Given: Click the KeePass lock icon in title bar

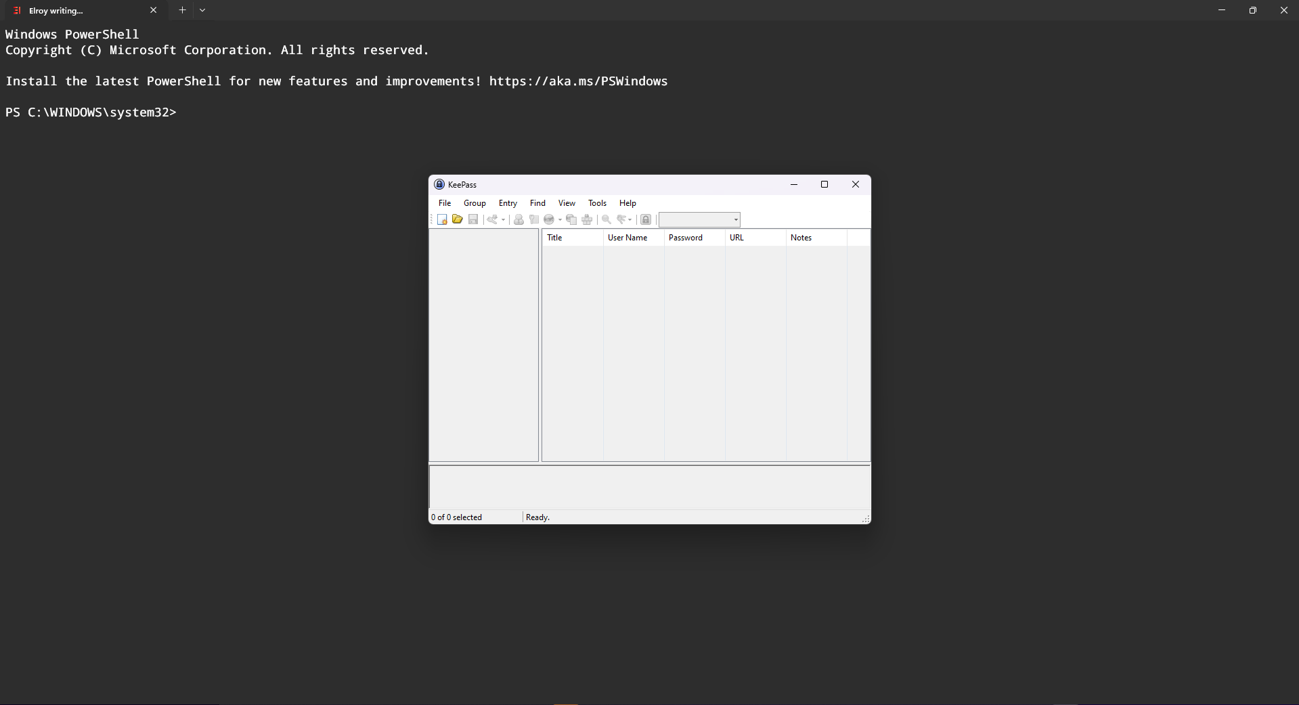Looking at the screenshot, I should [439, 184].
